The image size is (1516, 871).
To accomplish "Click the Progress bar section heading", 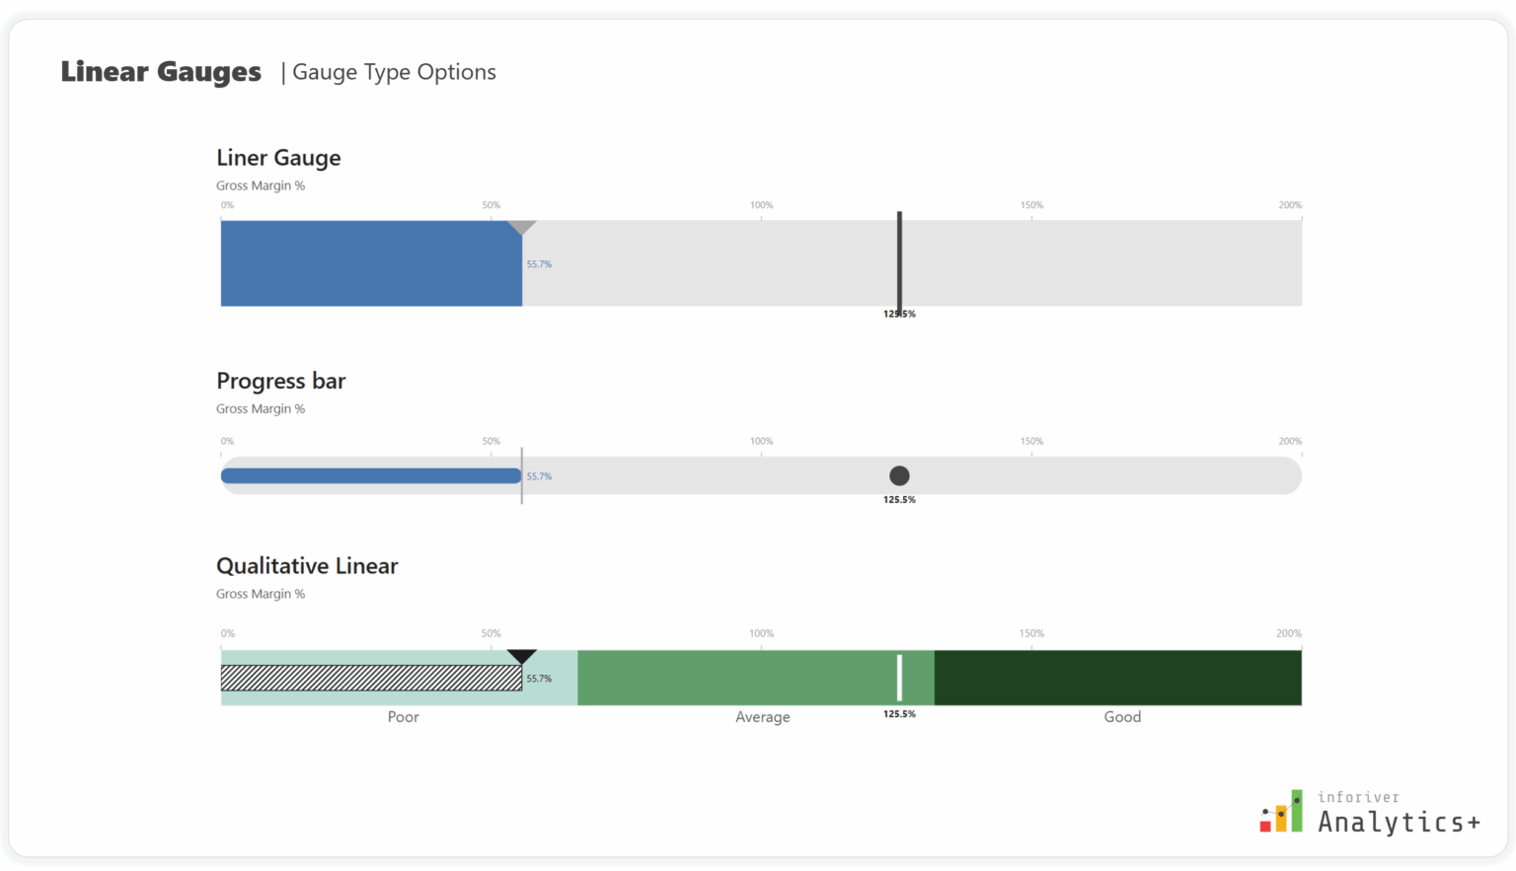I will 280,381.
